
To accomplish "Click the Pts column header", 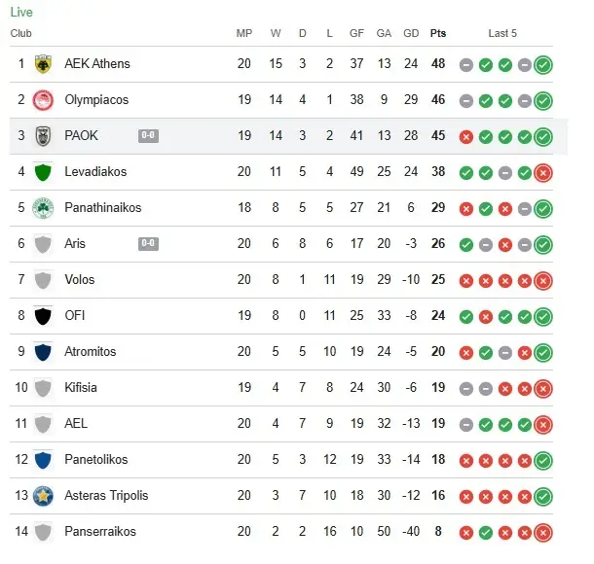I will coord(438,33).
